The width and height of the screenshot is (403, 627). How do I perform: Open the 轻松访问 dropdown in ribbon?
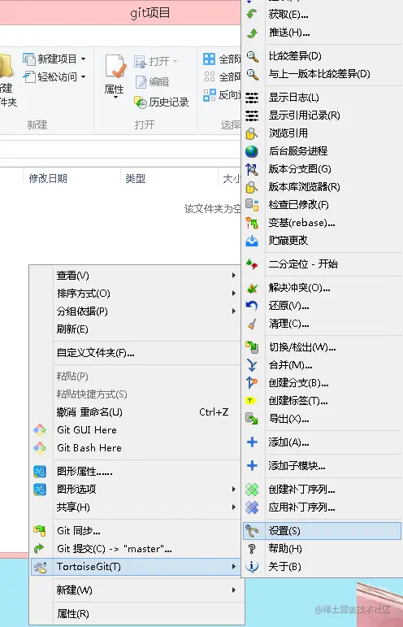click(83, 76)
